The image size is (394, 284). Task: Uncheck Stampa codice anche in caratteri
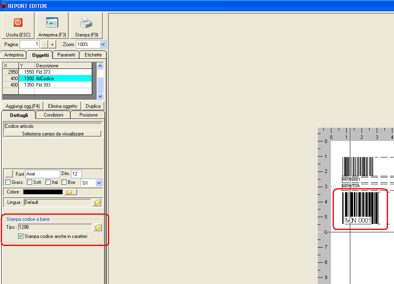[x=20, y=236]
